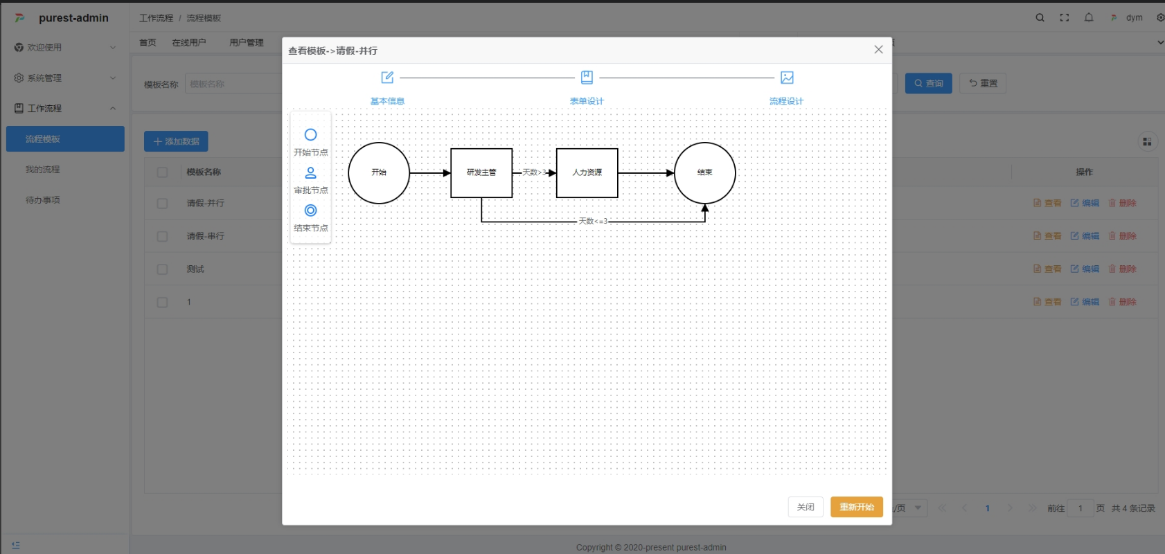Screen dimensions: 1165x554
Task: Select the approval node person icon
Action: click(x=310, y=172)
